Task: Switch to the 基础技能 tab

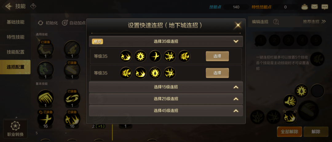Action: pos(15,22)
